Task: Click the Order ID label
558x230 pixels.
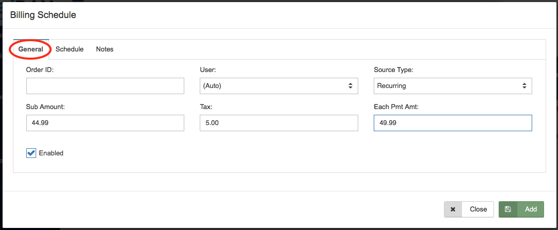Action: (40, 69)
